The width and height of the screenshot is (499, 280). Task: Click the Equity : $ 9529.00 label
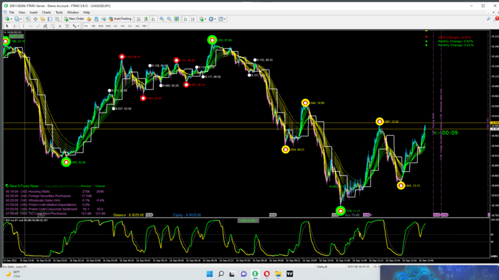(x=187, y=215)
